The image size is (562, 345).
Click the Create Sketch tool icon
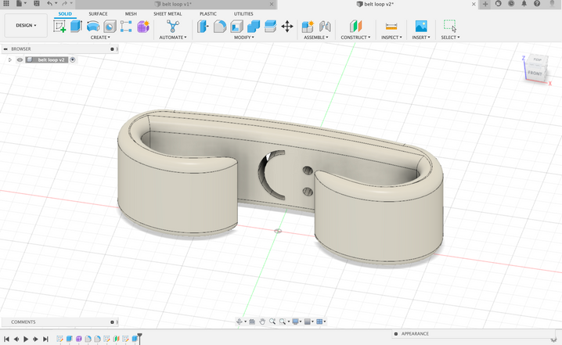[x=59, y=26]
